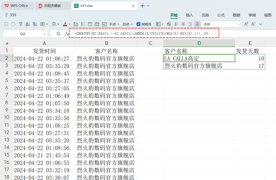Click the green left-arrow cell icon
276x180 pixels.
point(104,24)
